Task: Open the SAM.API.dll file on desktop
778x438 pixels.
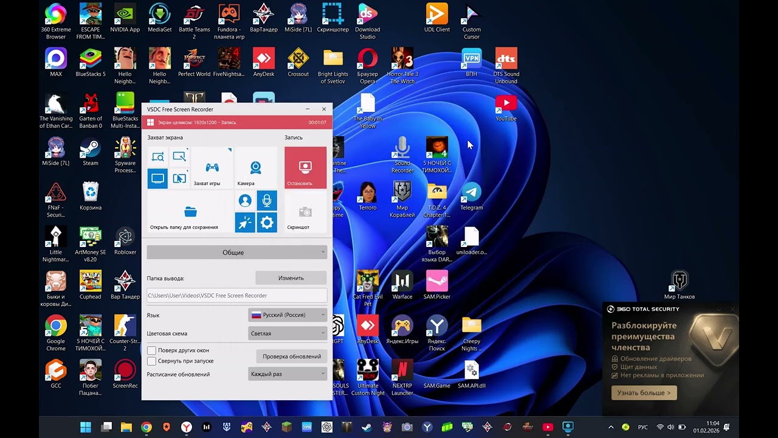Action: 472,374
